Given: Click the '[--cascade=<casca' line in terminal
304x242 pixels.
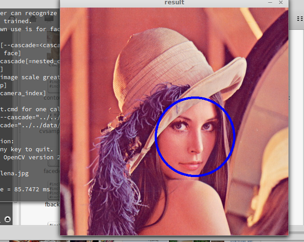Looking at the screenshot, I should (30, 45).
